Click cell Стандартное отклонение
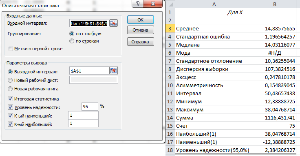The width and height of the screenshot is (300, 156). point(214,61)
